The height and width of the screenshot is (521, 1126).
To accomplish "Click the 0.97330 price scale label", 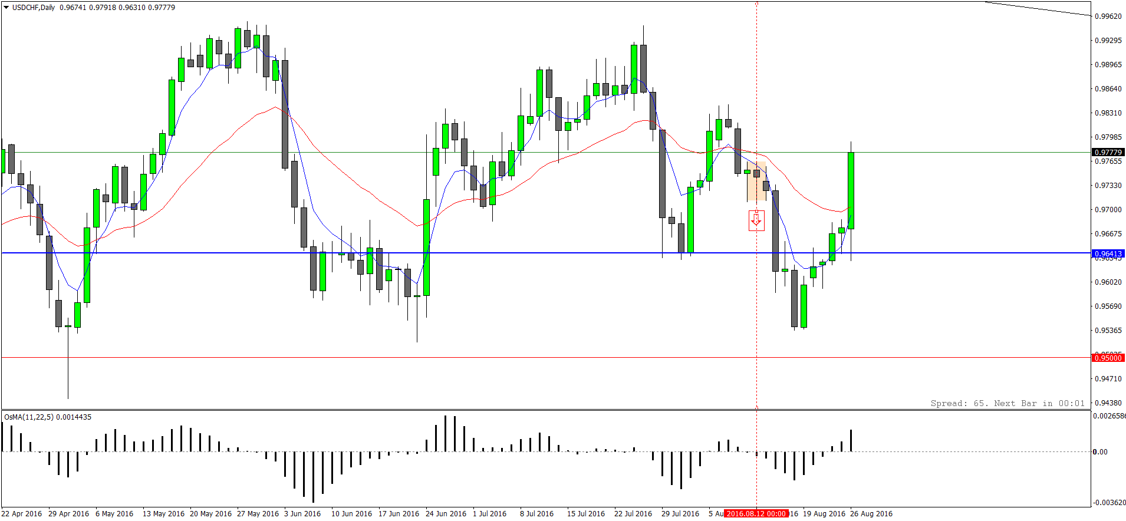I will (x=1108, y=185).
